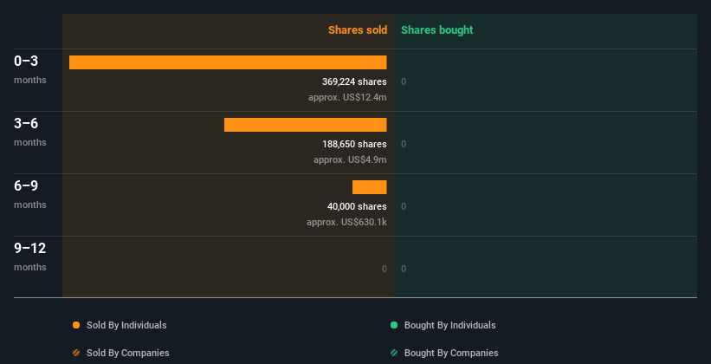Click the approx. US$12.4m value

(347, 97)
